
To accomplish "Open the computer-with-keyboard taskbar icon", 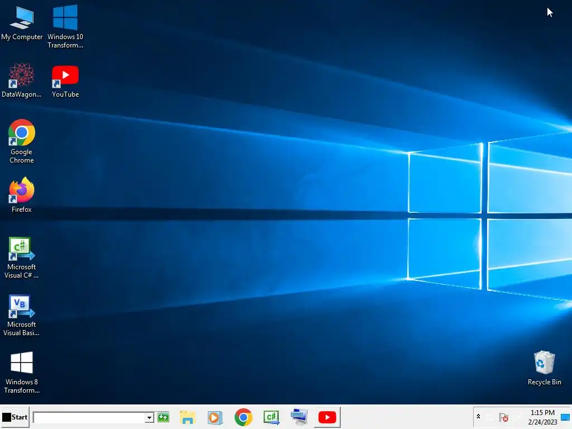I will (299, 417).
